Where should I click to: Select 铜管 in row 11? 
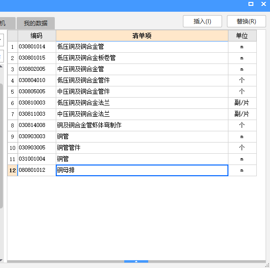click(x=63, y=159)
